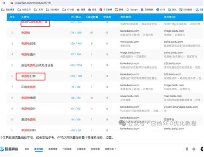Open the keyword 电路板材料
The width and height of the screenshot is (204, 157).
point(29,130)
